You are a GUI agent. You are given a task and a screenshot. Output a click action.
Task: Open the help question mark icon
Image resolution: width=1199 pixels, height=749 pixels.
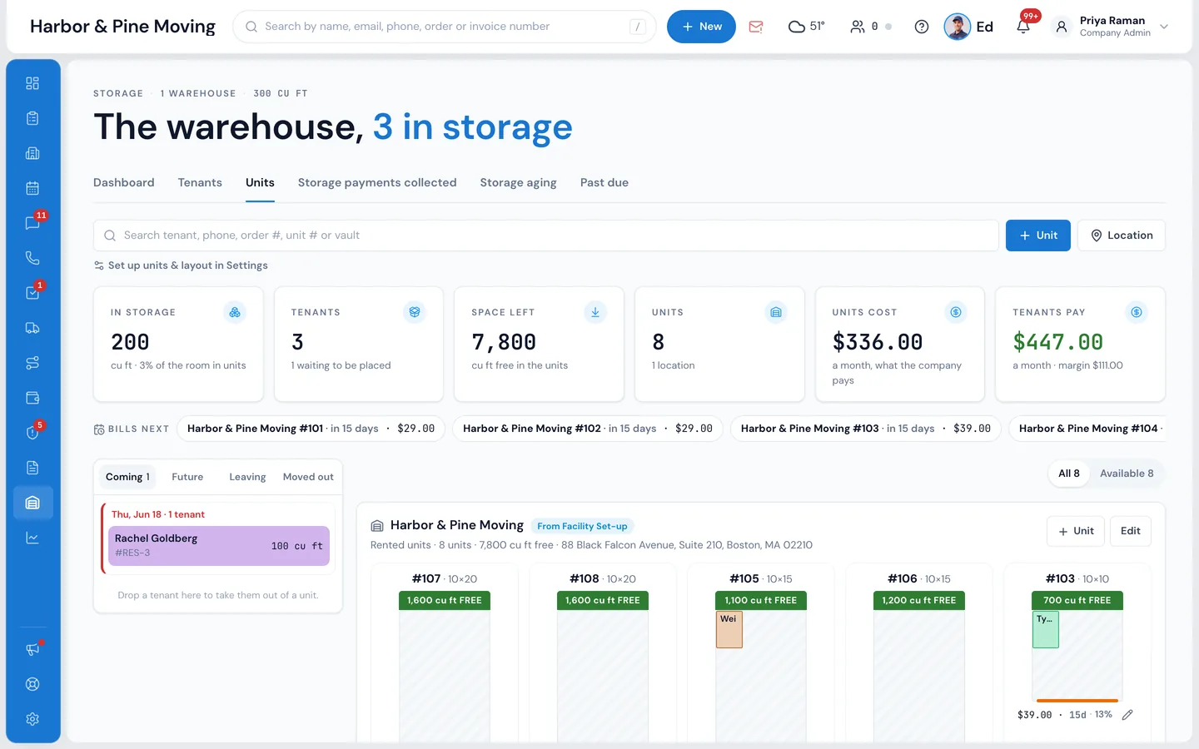pyautogui.click(x=922, y=27)
